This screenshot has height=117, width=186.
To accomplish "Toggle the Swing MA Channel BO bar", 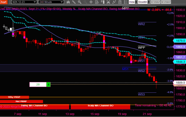I will [x=35, y=107].
